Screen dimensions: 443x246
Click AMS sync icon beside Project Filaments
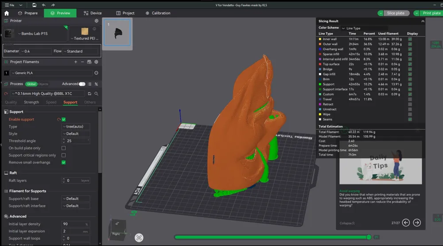[x=89, y=62]
